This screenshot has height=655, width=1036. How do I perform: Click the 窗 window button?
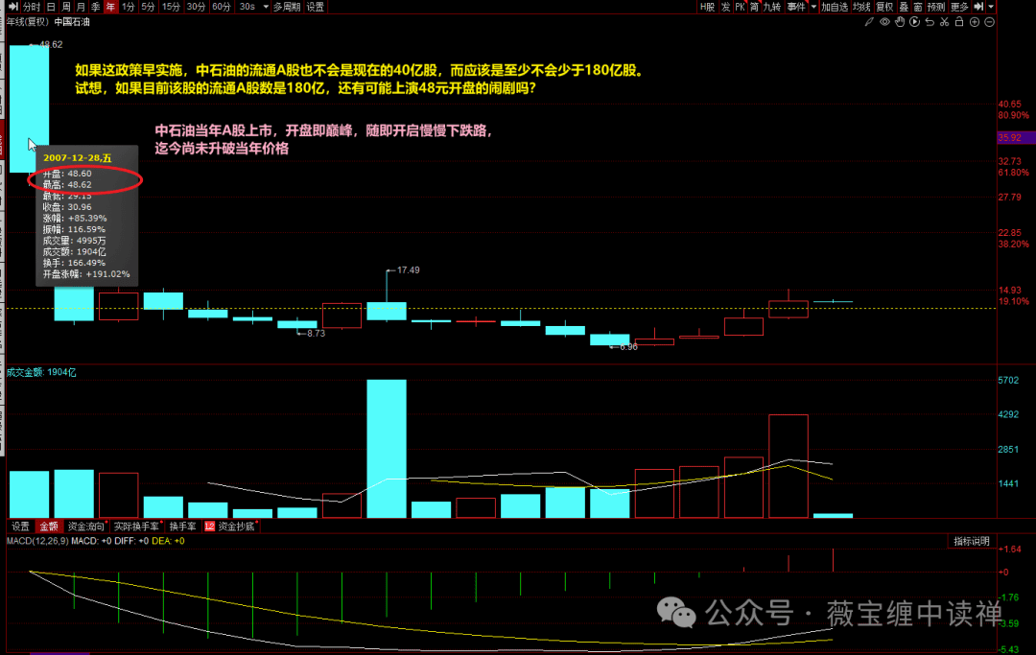[x=918, y=7]
